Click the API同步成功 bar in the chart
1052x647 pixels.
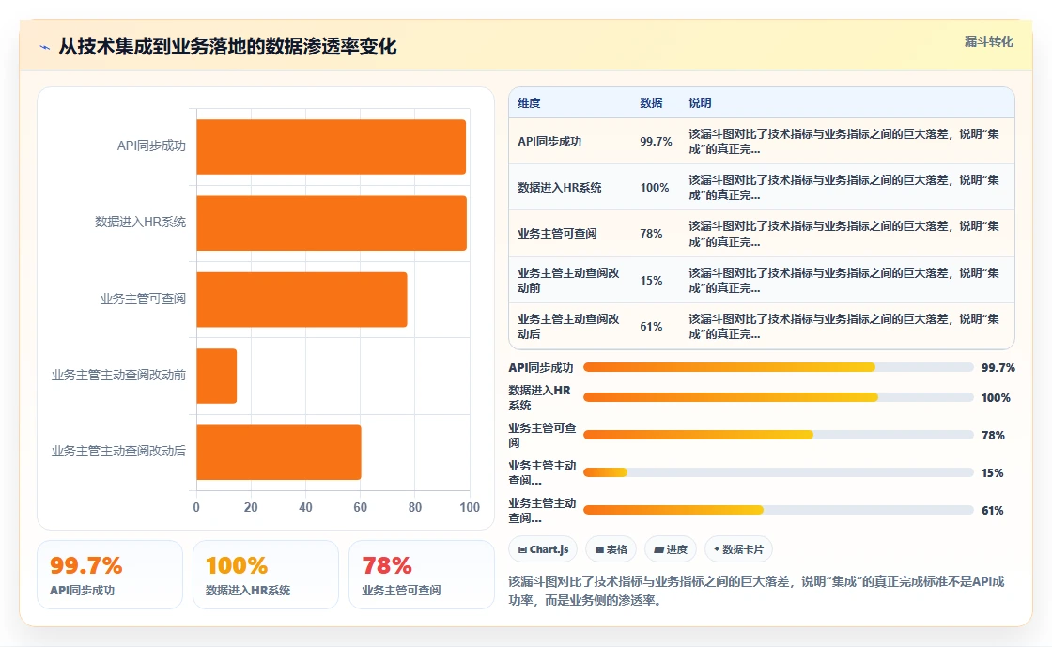(x=331, y=146)
